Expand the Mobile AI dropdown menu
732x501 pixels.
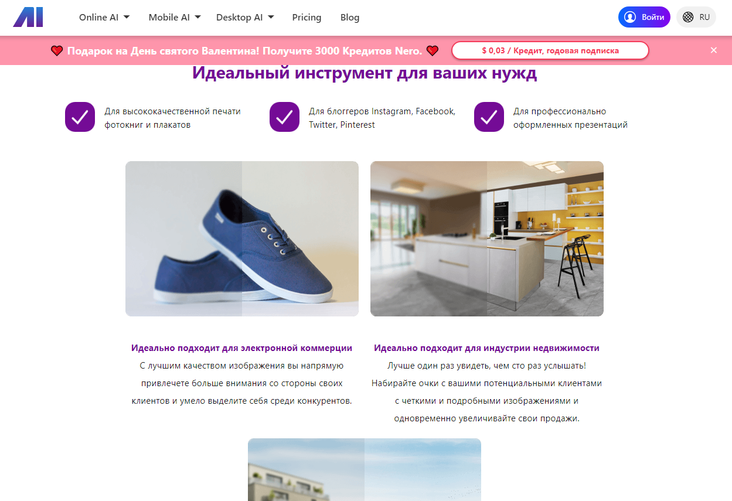coord(175,17)
